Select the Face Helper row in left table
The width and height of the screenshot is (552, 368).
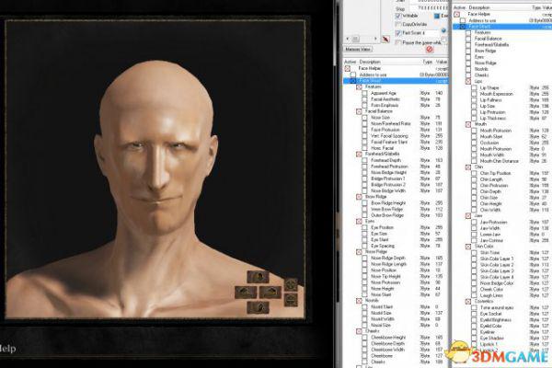[396, 68]
